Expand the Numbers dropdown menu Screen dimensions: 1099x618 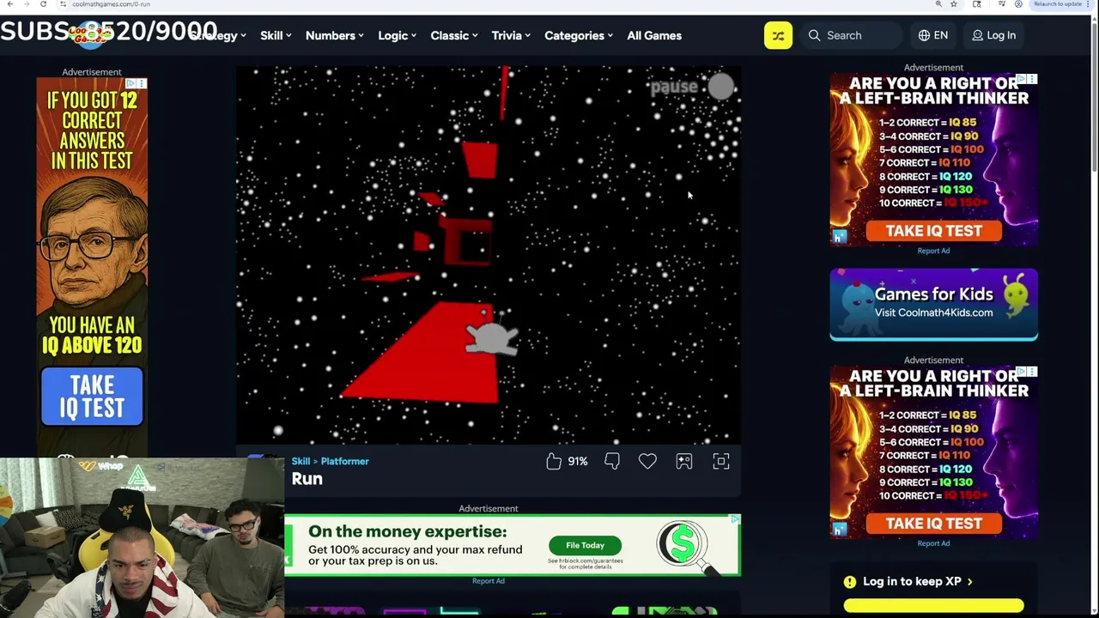pyautogui.click(x=334, y=35)
